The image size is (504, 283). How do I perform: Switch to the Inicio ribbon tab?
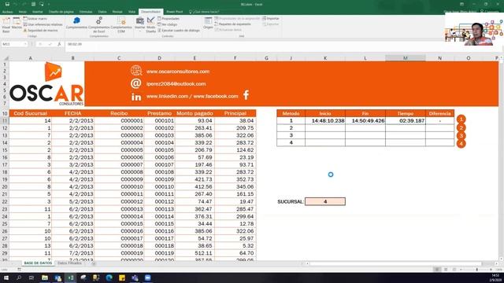[23, 12]
